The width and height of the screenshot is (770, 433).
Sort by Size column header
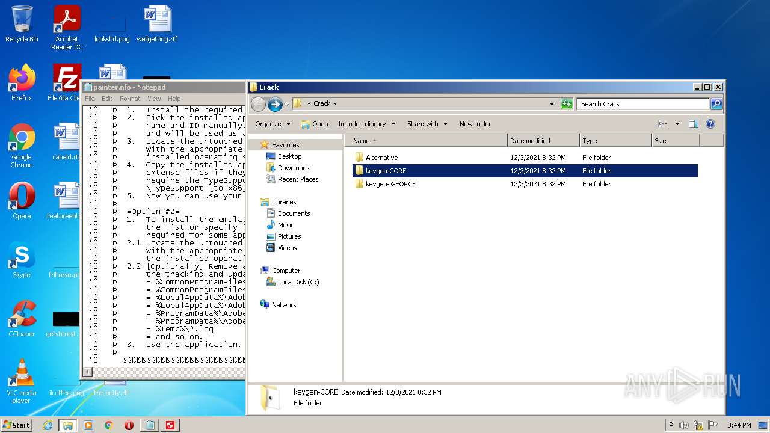(676, 141)
